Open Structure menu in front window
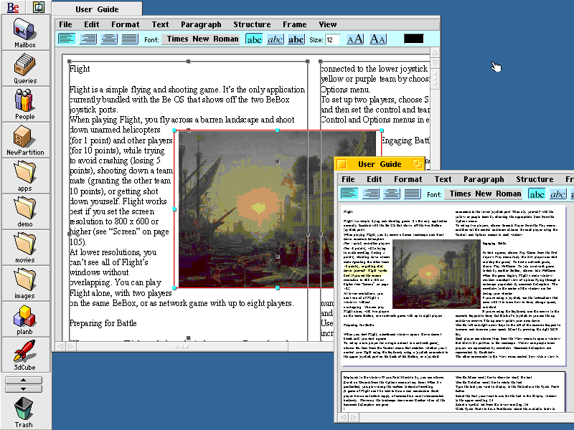This screenshot has width=574, height=430. click(x=535, y=179)
